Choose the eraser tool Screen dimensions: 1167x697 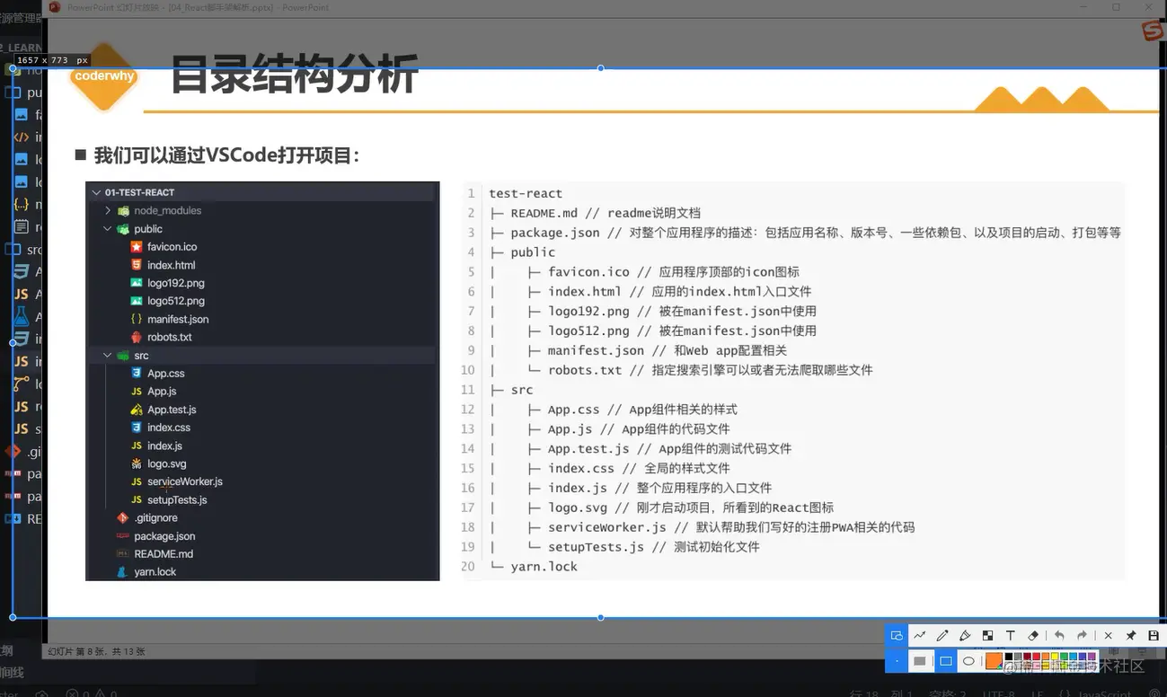pos(1033,636)
